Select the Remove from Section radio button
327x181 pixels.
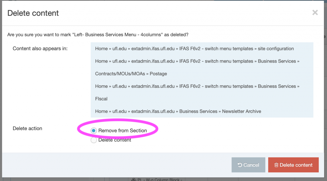pos(94,131)
